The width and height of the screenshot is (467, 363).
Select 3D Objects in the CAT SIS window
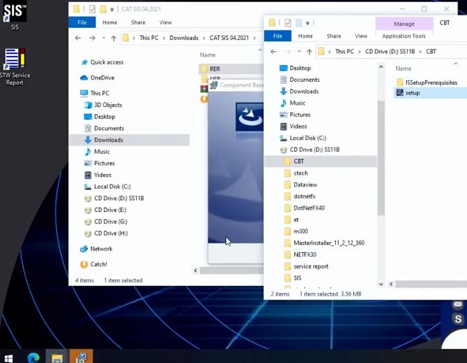coord(108,105)
